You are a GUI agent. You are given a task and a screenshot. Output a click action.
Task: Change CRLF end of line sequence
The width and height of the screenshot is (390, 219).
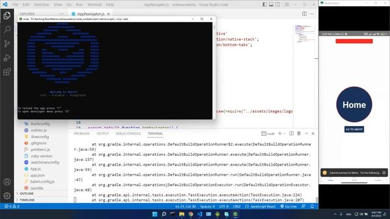click(237, 206)
